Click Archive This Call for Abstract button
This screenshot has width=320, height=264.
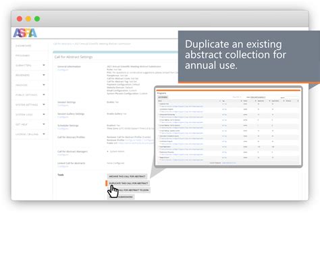click(127, 176)
